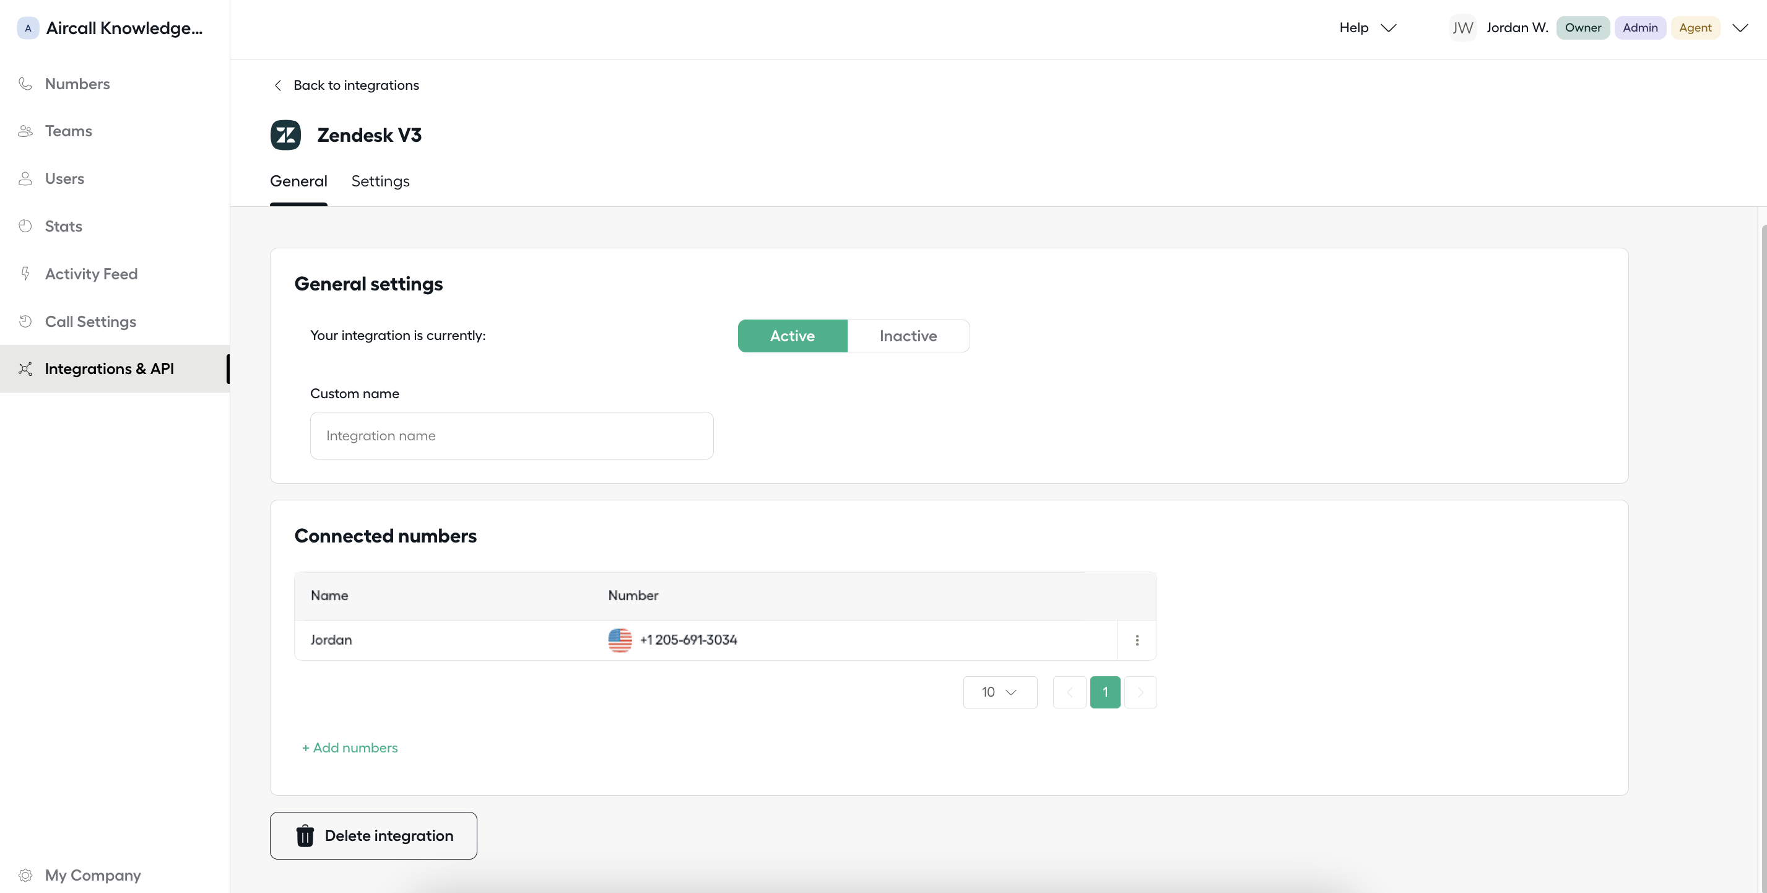Set integration status to Inactive

[x=908, y=336]
